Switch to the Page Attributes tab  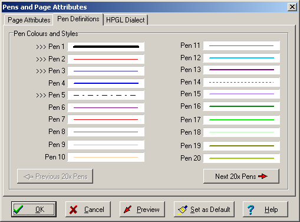click(x=29, y=20)
